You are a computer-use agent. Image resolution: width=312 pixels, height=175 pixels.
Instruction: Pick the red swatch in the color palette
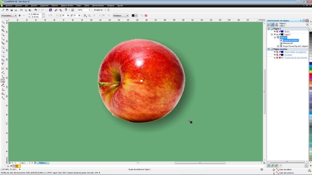pos(311,75)
